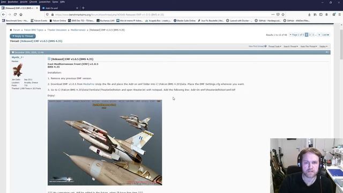This screenshot has height=193, width=343.
Task: Open the hamburger application menu
Action: [339, 14]
